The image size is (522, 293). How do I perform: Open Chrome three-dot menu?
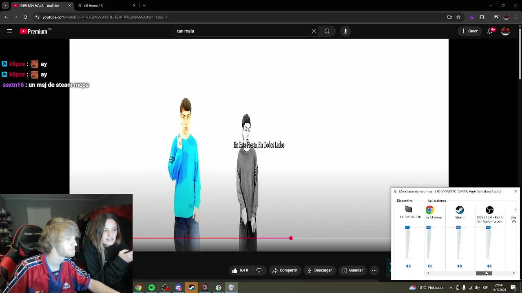click(x=516, y=17)
